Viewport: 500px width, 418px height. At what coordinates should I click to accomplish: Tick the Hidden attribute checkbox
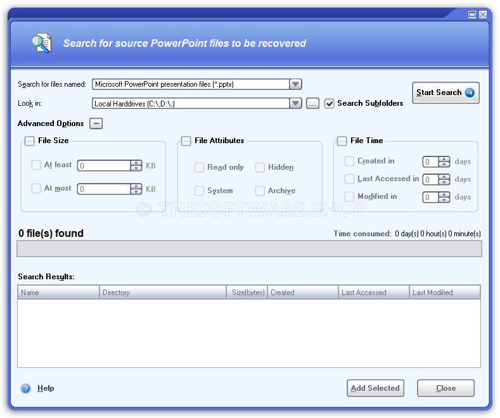click(260, 167)
